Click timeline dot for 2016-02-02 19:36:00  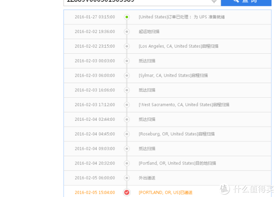tap(127, 32)
